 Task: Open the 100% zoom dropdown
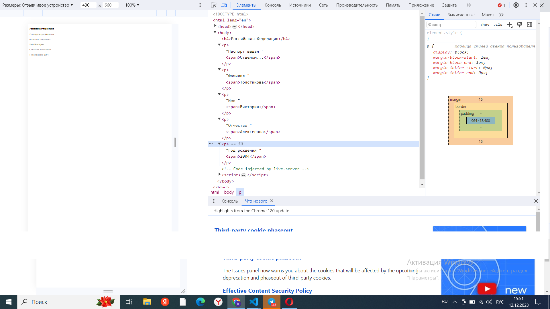pyautogui.click(x=132, y=5)
